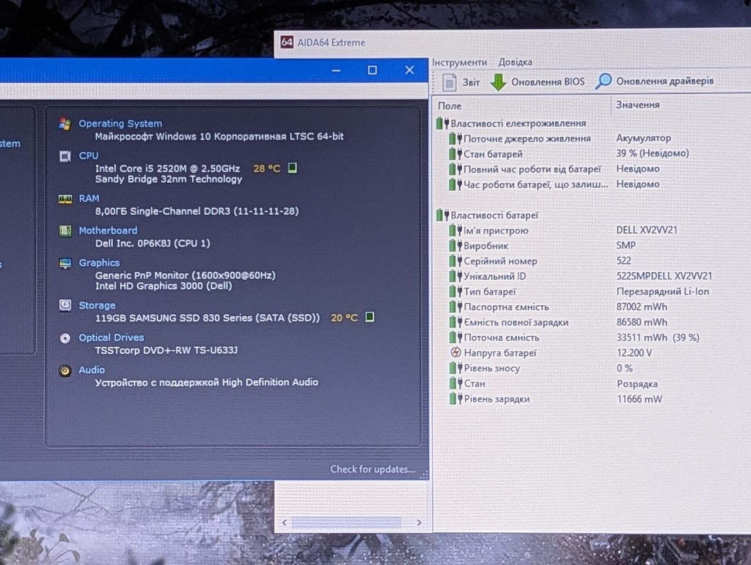Screen dimensions: 751x565
Task: Click the value DELL XV2VV21
Action: click(x=647, y=230)
